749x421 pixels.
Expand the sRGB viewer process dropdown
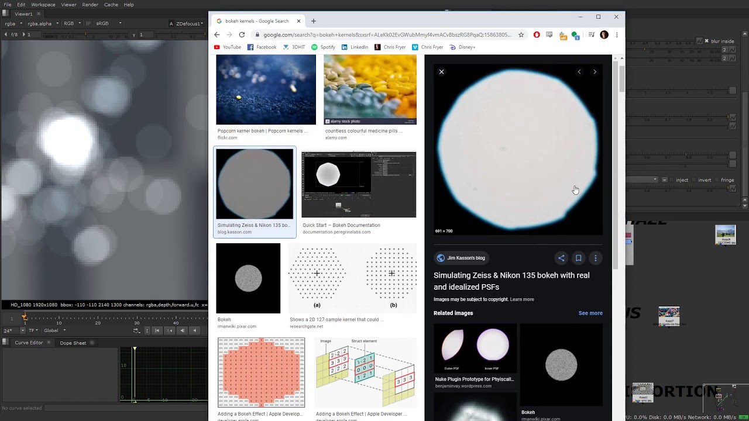coord(108,23)
